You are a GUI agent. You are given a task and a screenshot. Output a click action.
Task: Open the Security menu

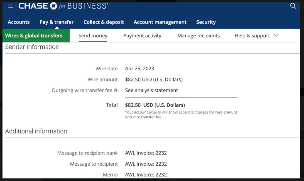[206, 22]
